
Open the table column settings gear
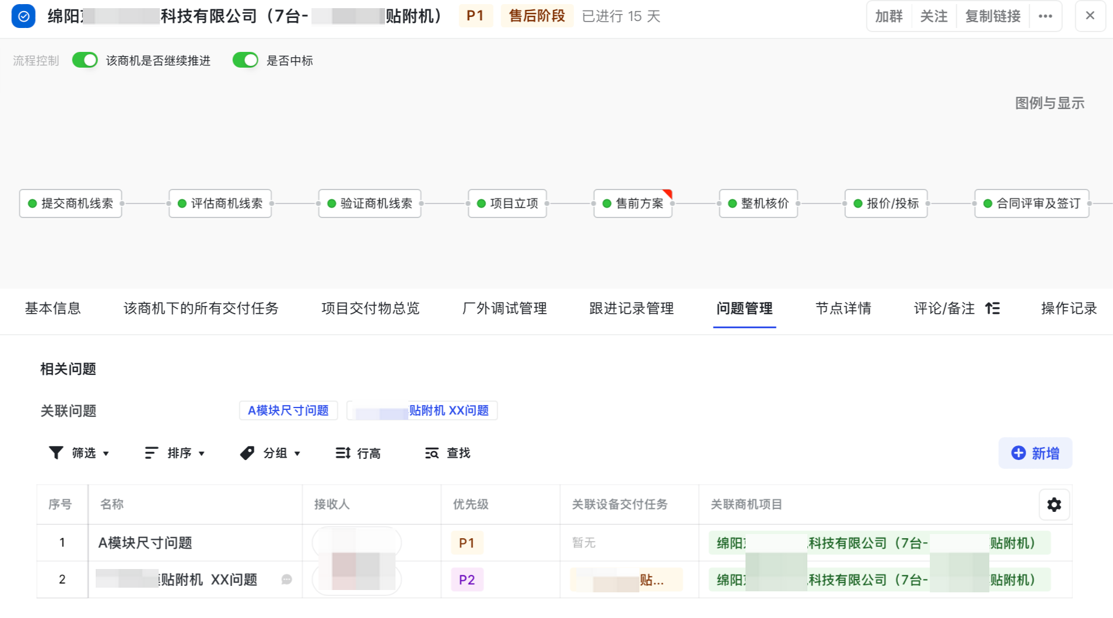point(1053,504)
